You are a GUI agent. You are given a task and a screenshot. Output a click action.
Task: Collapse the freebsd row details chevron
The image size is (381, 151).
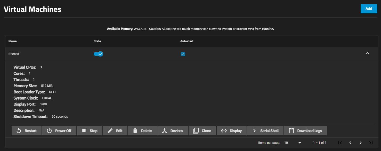[x=367, y=53]
